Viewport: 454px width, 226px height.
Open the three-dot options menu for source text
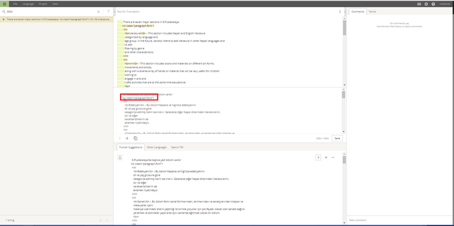[x=340, y=12]
